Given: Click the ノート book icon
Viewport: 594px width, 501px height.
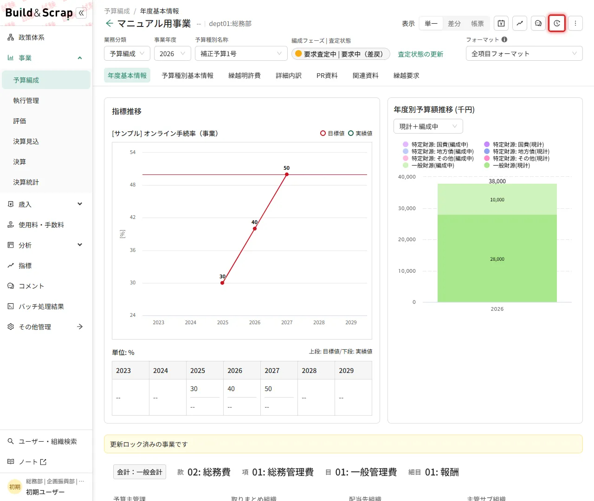Looking at the screenshot, I should 11,462.
